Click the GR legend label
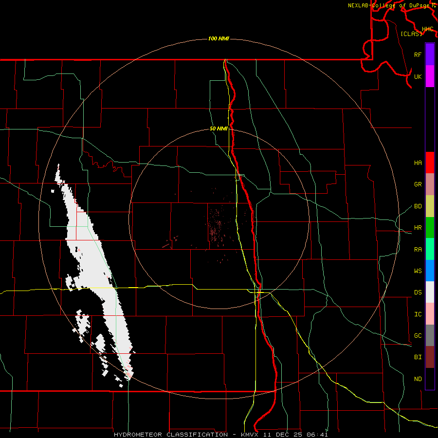The height and width of the screenshot is (438, 438). pyautogui.click(x=418, y=184)
